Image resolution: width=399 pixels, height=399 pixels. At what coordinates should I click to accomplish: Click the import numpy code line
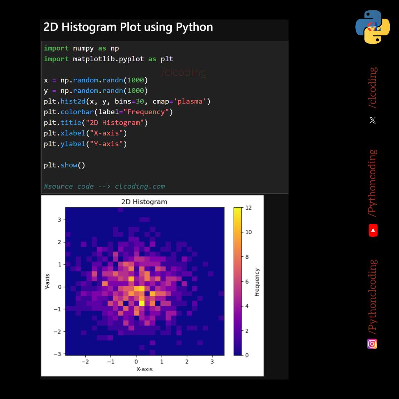coord(81,48)
